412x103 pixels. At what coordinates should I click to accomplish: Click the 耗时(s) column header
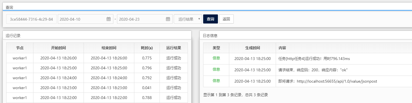[147, 48]
